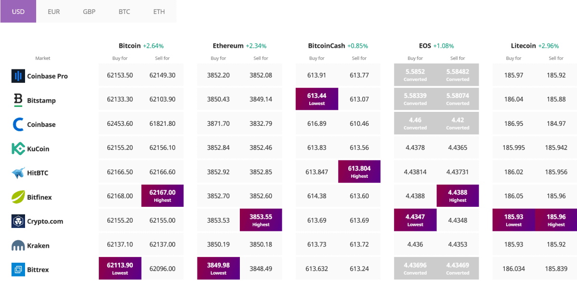577x281 pixels.
Task: Click HitBTC Ethereum buy price 3852.92
Action: click(219, 172)
